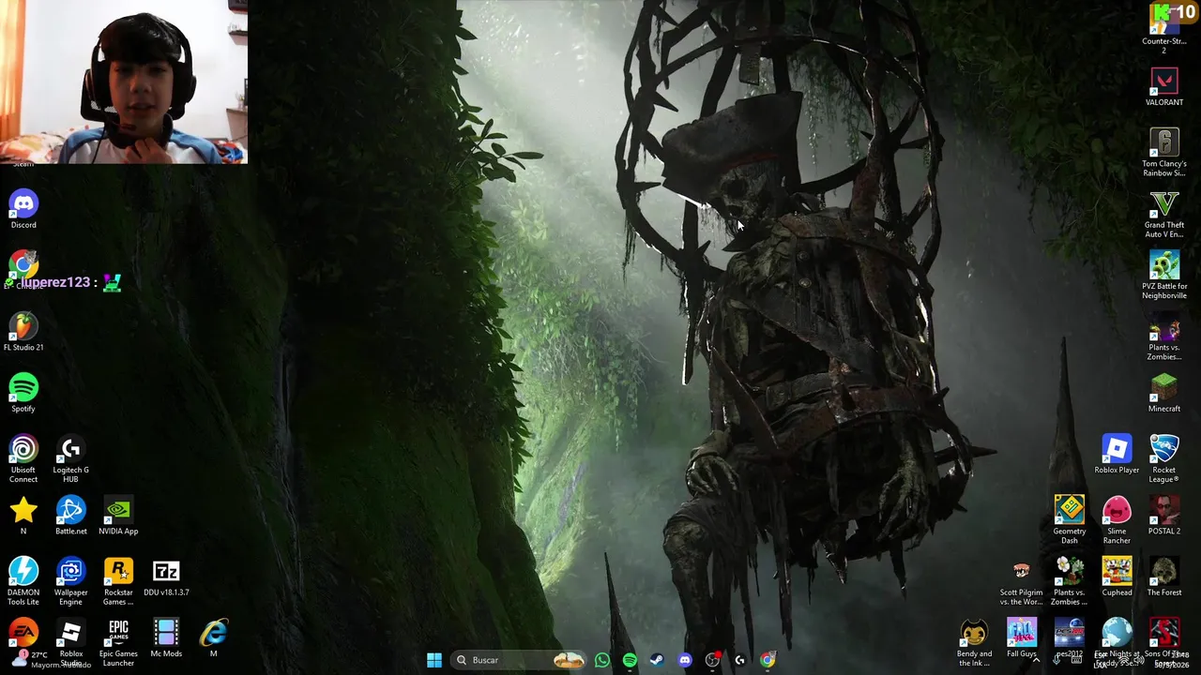Open Steam from the taskbar
The width and height of the screenshot is (1201, 675).
click(x=658, y=660)
